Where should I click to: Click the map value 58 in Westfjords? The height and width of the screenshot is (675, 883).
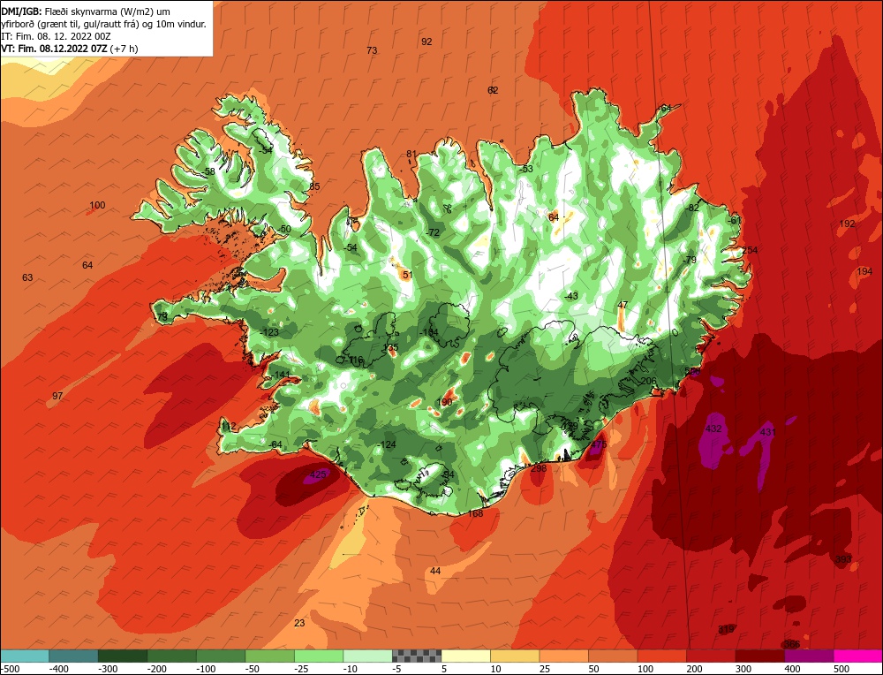point(209,171)
